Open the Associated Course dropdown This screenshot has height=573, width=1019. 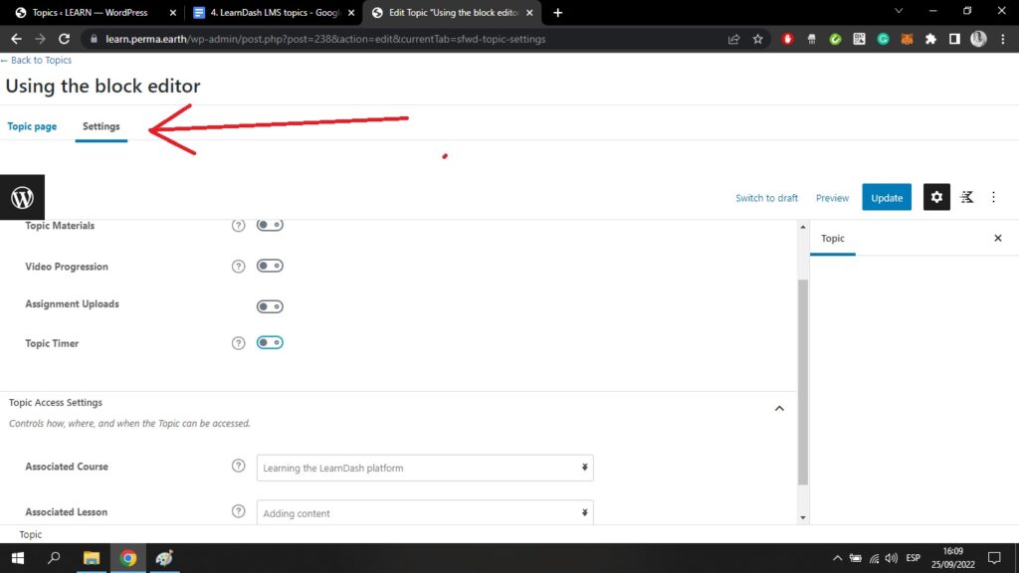pos(425,468)
